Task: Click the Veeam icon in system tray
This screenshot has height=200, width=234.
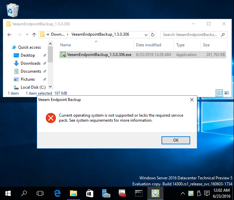Action: click(191, 193)
